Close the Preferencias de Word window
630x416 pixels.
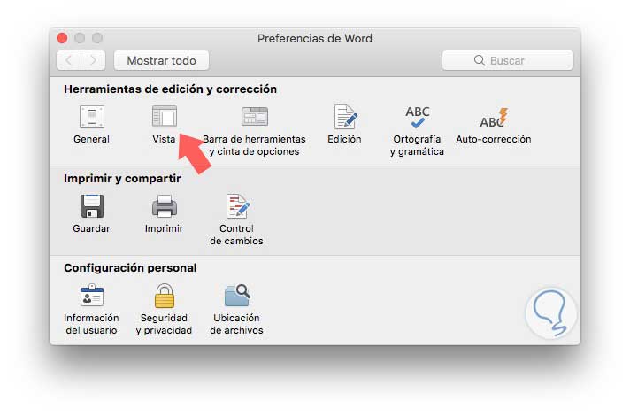click(62, 38)
